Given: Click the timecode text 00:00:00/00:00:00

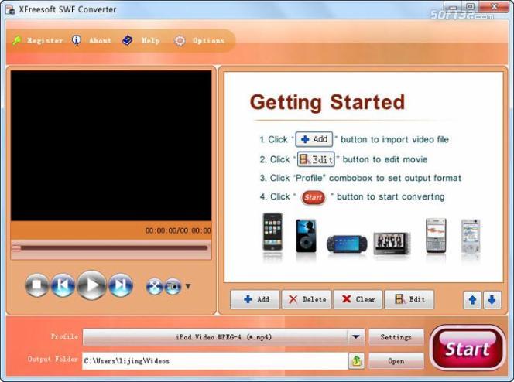Looking at the screenshot, I should pyautogui.click(x=178, y=230).
